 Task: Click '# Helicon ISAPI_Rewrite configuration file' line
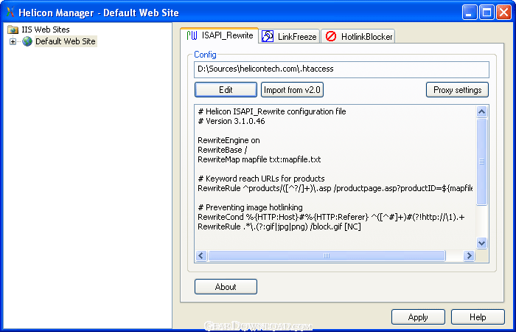tap(272, 111)
